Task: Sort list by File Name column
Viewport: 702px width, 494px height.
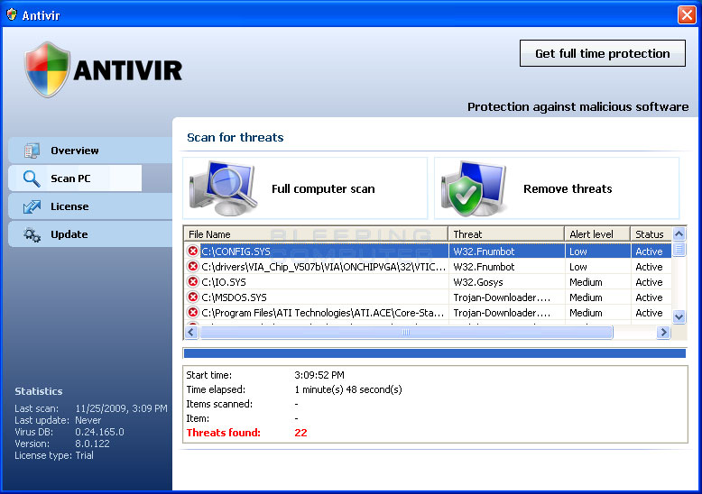Action: tap(316, 234)
